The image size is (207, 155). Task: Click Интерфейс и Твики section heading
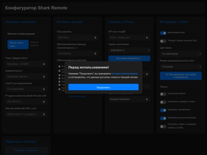(174, 22)
